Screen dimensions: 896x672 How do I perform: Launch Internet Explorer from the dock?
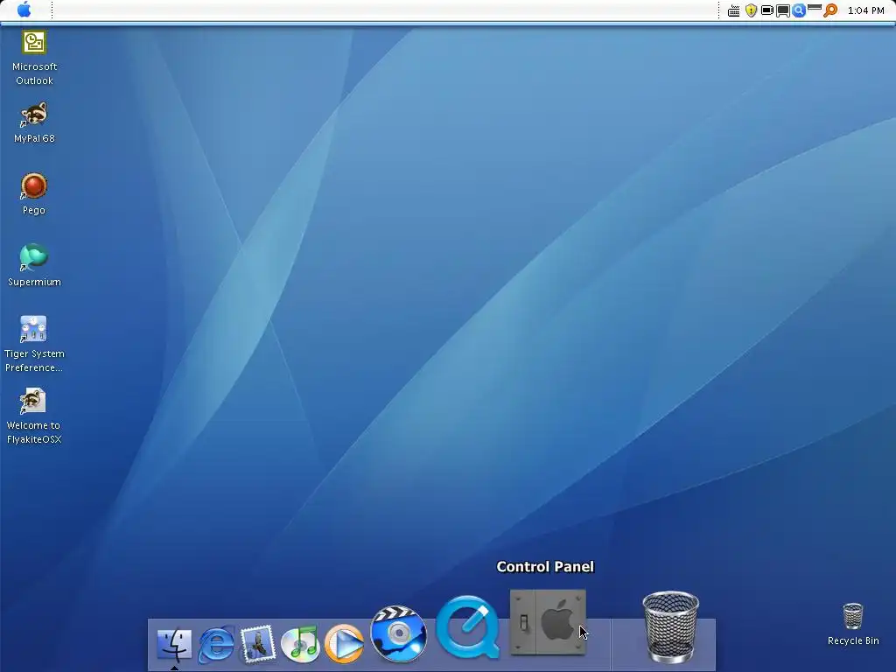point(216,645)
